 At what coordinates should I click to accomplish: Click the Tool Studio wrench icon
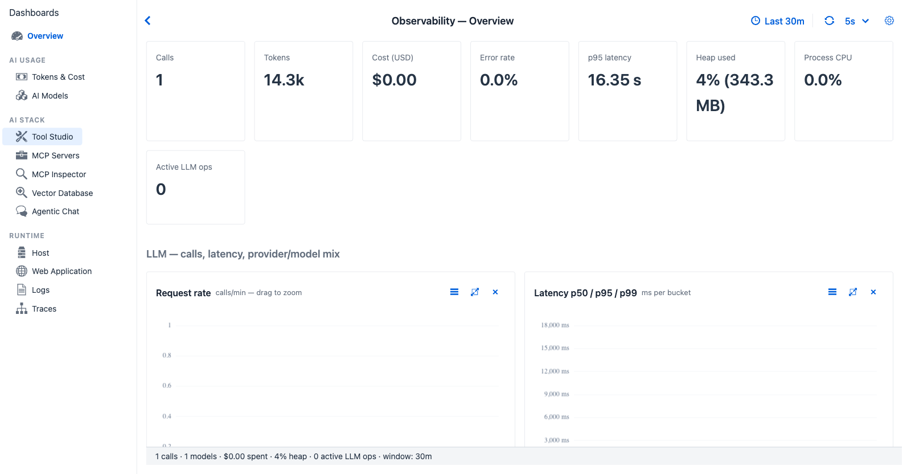(22, 137)
